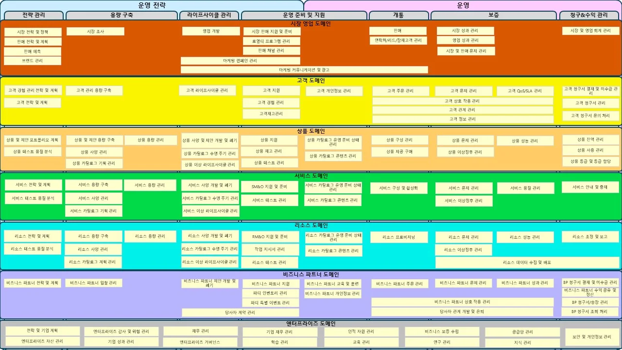Select the 고객 개인정보 관리 box

(333, 91)
